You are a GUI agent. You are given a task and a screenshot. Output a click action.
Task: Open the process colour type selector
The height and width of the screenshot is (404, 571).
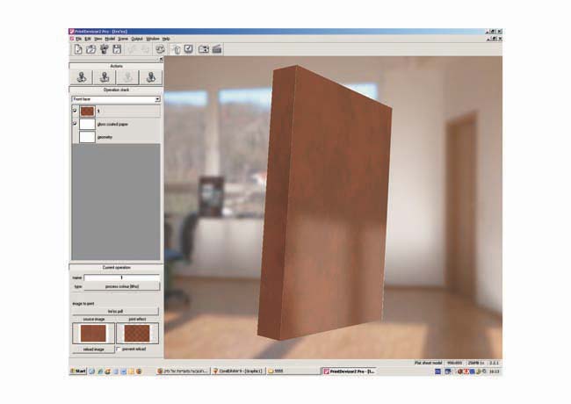click(x=122, y=287)
